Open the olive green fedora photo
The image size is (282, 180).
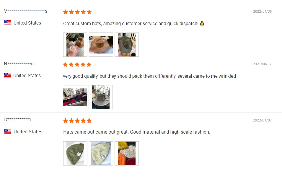127,45
